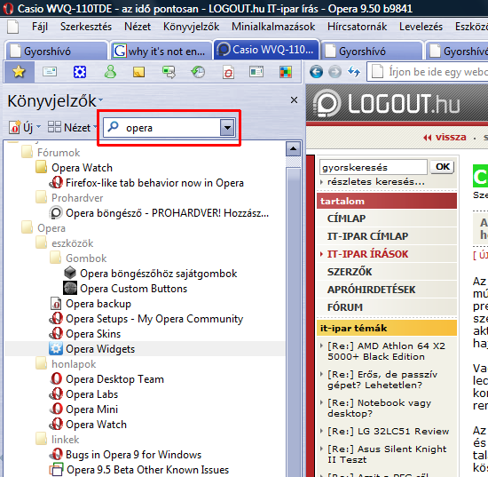Viewport: 488px width, 477px height.
Task: Go back with the blue arrow button
Action: 316,72
